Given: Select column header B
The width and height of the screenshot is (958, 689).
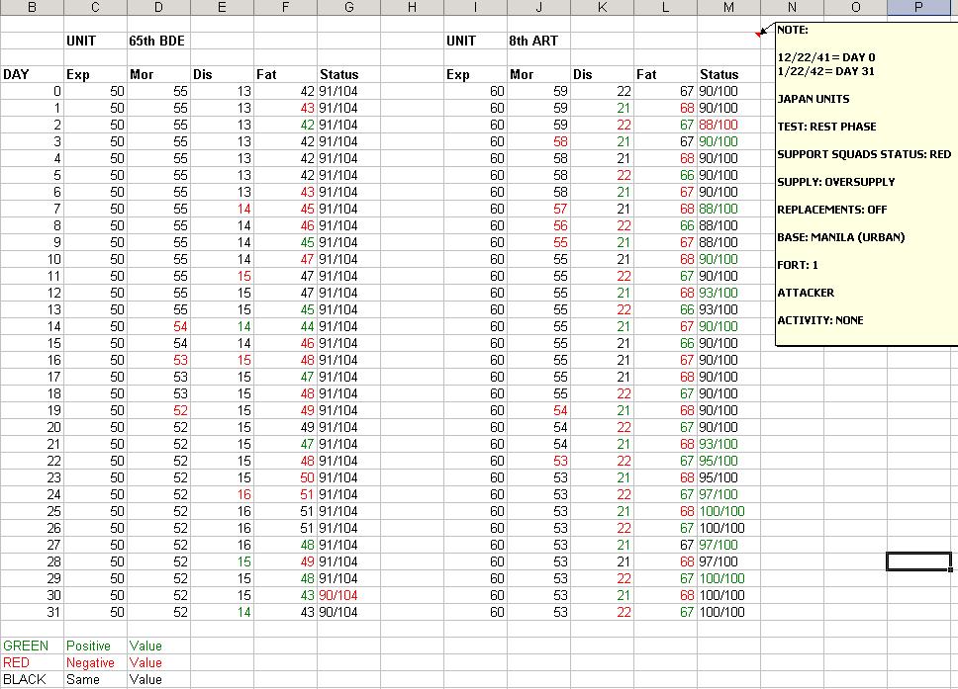Looking at the screenshot, I should [32, 7].
